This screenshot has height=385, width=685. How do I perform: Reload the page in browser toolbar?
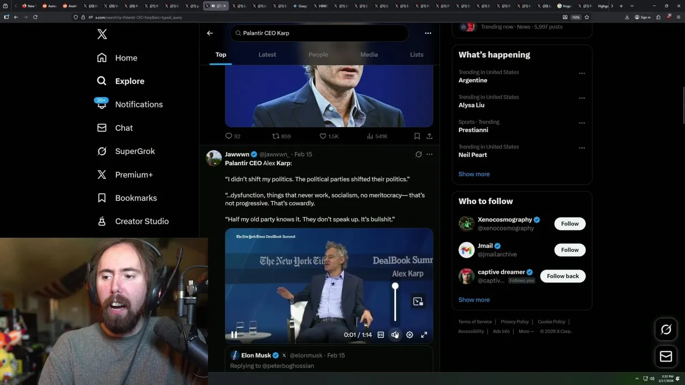click(x=35, y=17)
